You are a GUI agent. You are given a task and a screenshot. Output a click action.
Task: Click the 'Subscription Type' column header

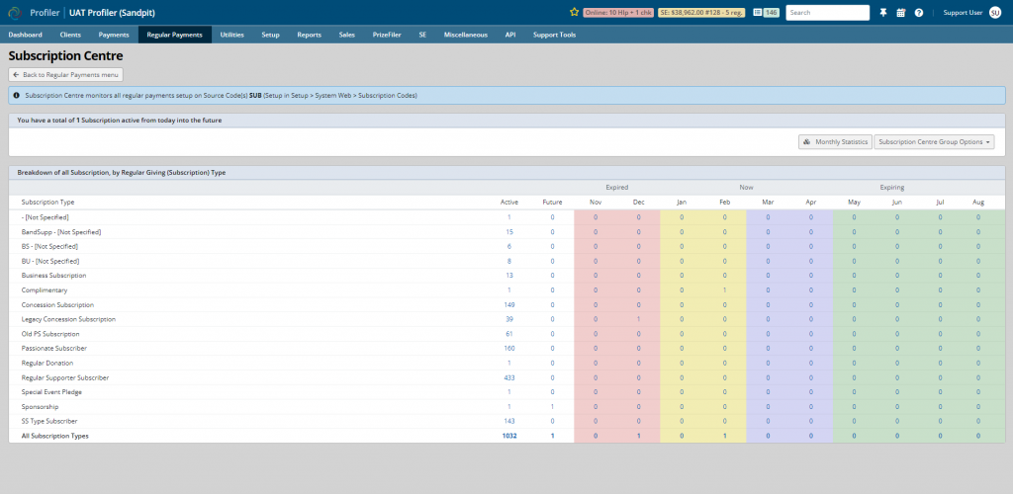coord(47,203)
